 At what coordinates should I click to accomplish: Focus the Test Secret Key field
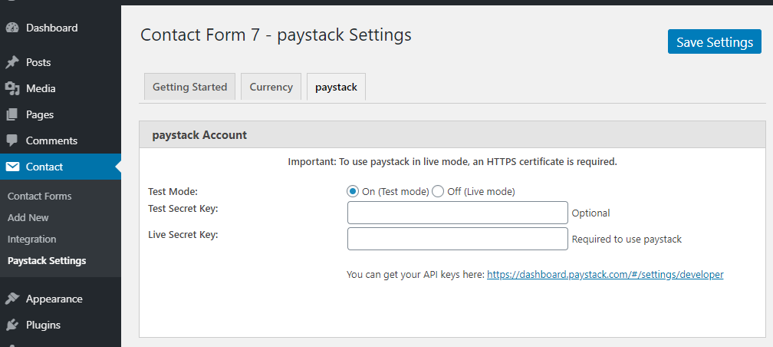(458, 213)
